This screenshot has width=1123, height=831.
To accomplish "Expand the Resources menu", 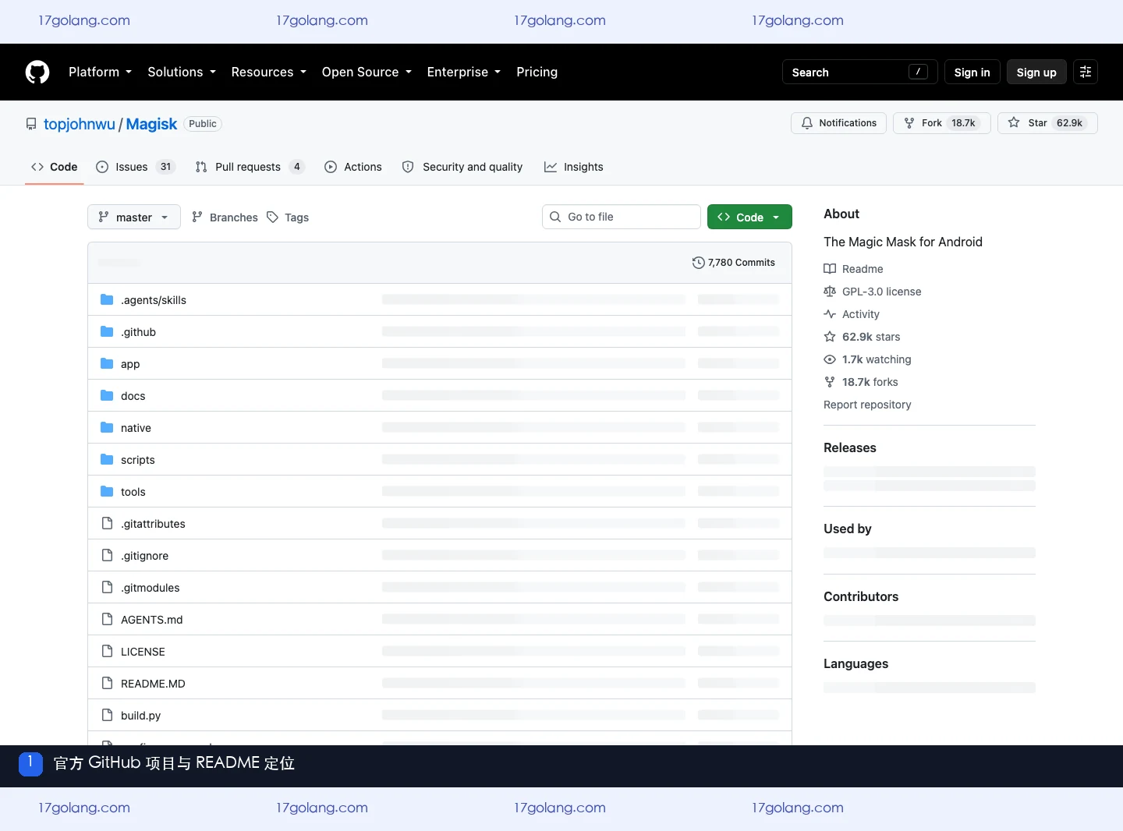I will point(269,72).
